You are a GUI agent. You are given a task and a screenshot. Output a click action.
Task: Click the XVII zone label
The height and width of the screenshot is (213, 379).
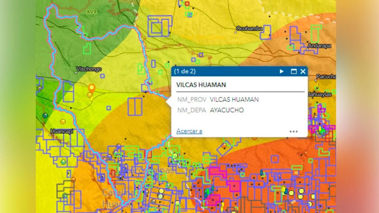(91, 12)
